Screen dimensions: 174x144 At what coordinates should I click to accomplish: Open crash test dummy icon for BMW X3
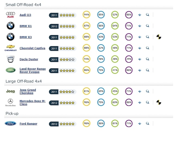click(159, 37)
